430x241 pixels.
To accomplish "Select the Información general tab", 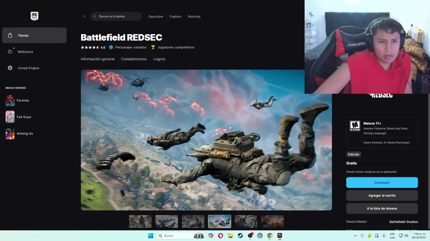I will pyautogui.click(x=97, y=59).
